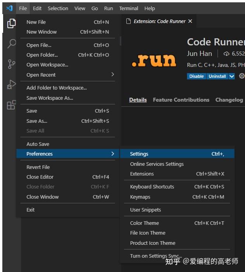Screen dimensions: 245x272
Task: Open the Terminal menu
Action: click(x=129, y=8)
